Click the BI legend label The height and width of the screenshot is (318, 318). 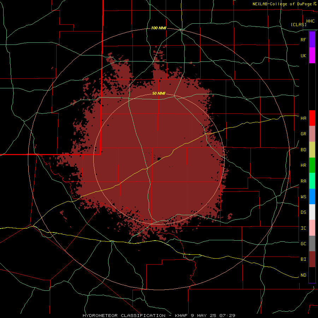(303, 259)
